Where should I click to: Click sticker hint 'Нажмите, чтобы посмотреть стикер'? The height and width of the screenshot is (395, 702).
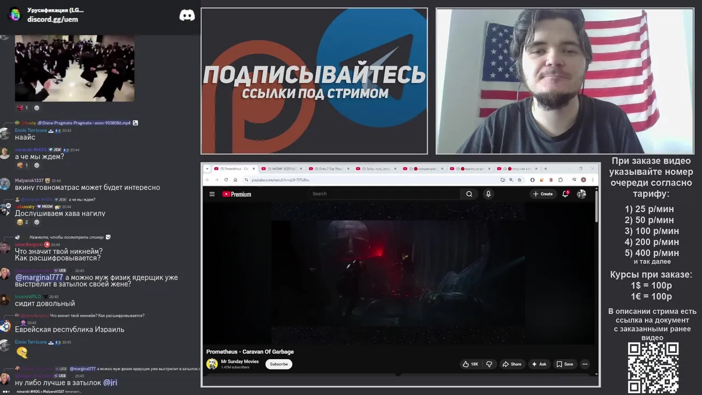point(66,237)
